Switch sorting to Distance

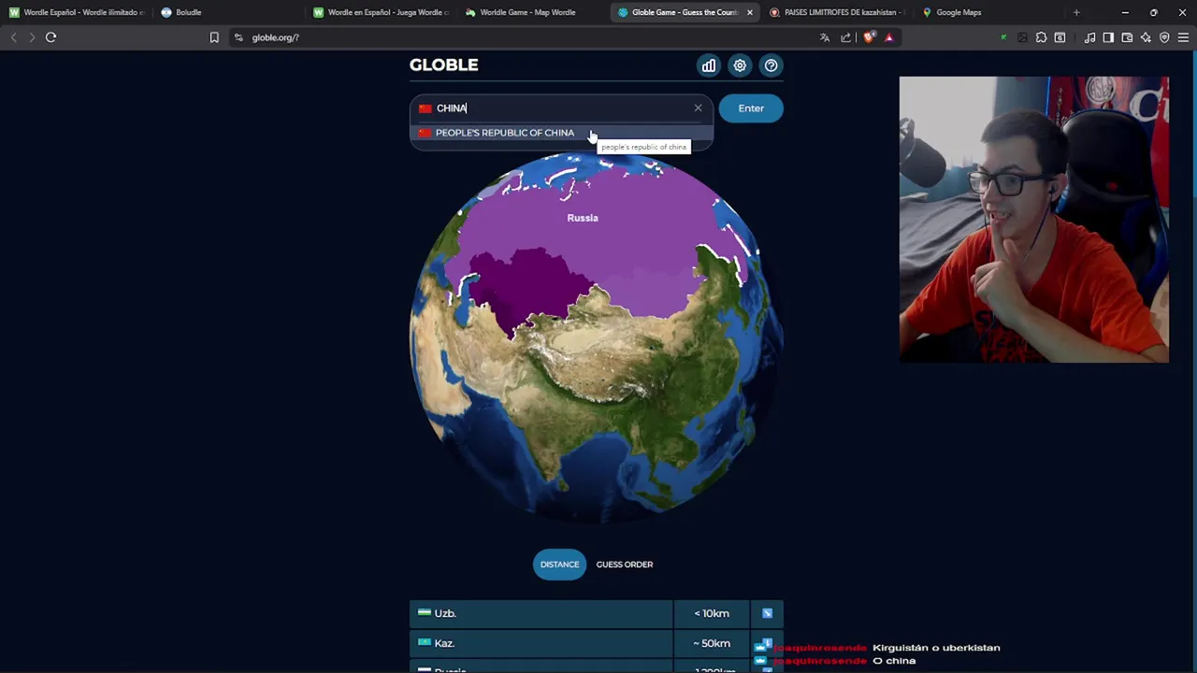coord(559,565)
